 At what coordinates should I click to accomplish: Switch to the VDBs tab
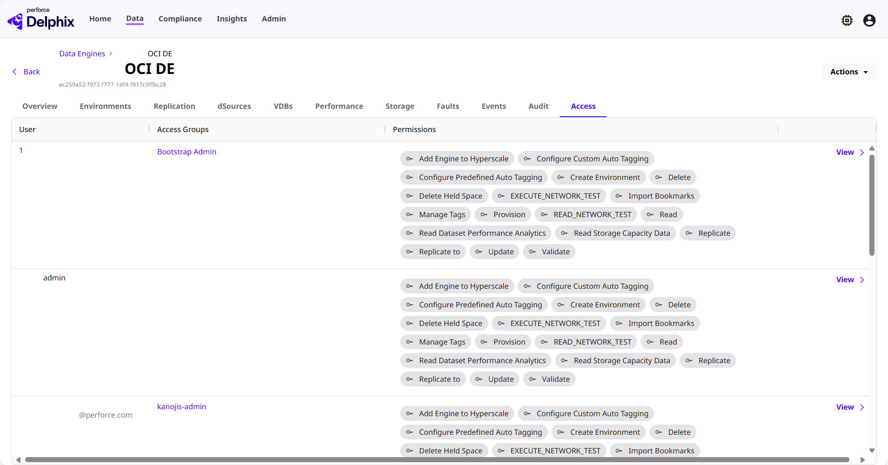[x=283, y=106]
